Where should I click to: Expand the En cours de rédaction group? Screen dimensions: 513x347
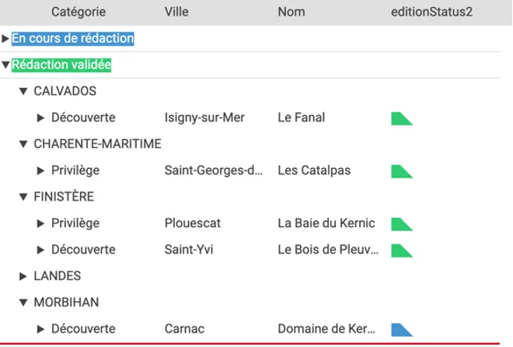[x=6, y=39]
